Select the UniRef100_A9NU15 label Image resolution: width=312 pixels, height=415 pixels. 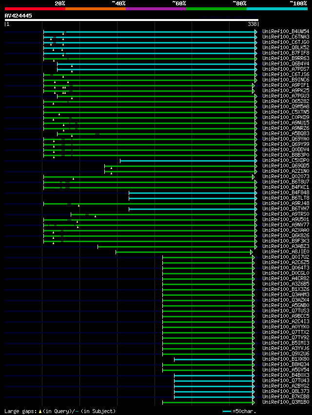(x=286, y=123)
